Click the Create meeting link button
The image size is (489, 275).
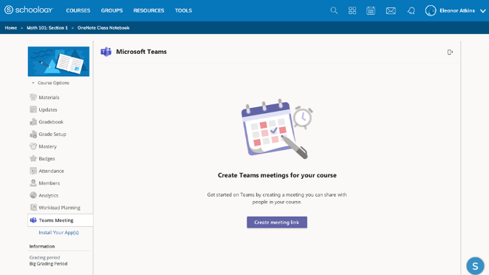(x=277, y=223)
